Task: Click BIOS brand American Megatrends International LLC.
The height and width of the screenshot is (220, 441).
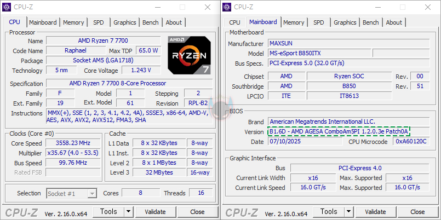Action: (349, 121)
